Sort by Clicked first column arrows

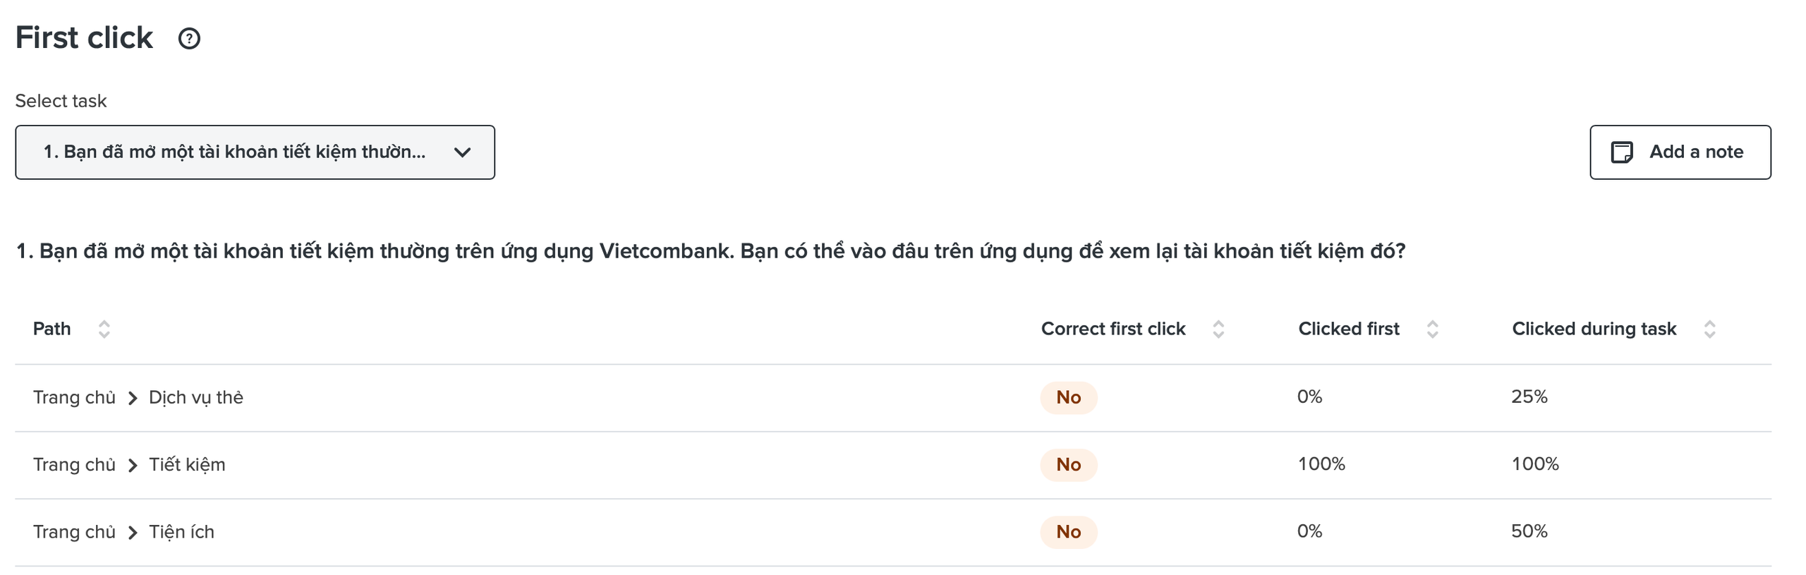pos(1431,329)
